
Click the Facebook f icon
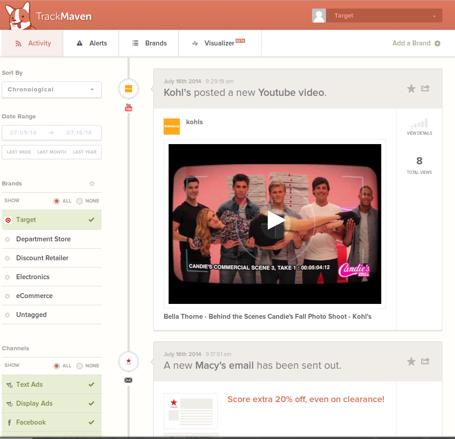tap(9, 423)
